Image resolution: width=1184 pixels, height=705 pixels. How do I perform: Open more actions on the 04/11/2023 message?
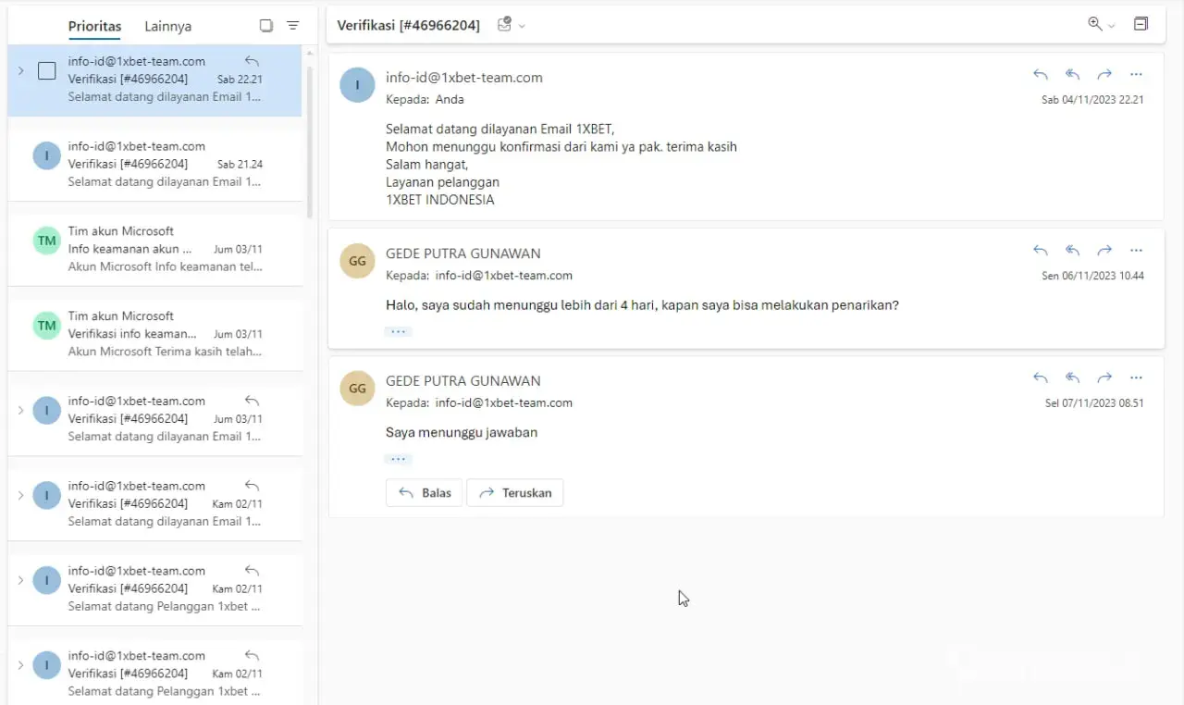(x=1136, y=75)
